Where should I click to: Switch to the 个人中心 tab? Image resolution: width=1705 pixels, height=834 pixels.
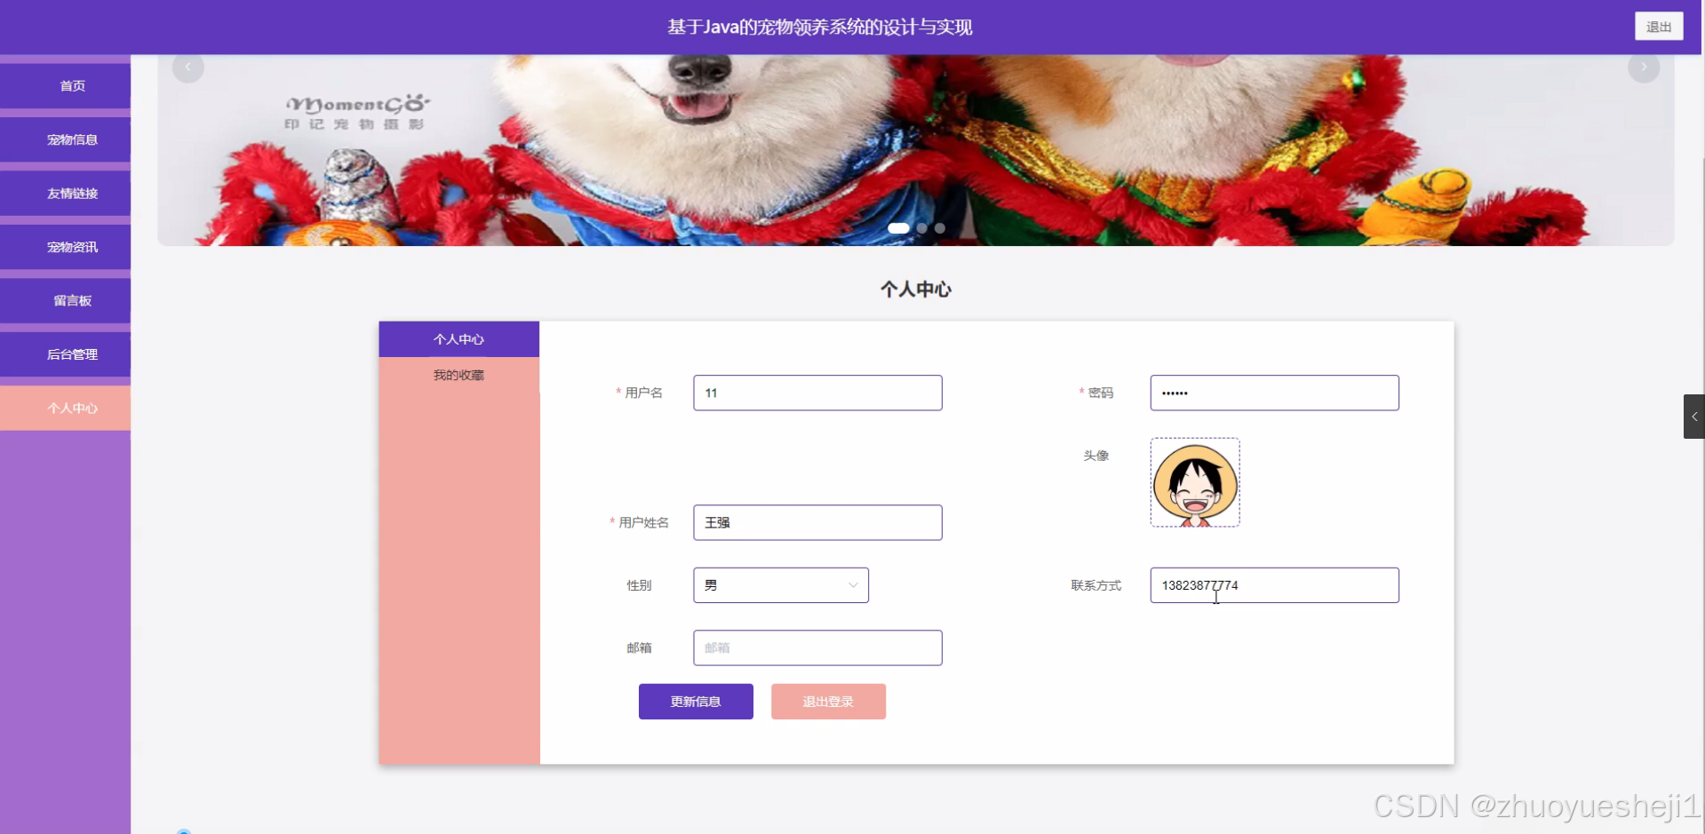click(458, 338)
